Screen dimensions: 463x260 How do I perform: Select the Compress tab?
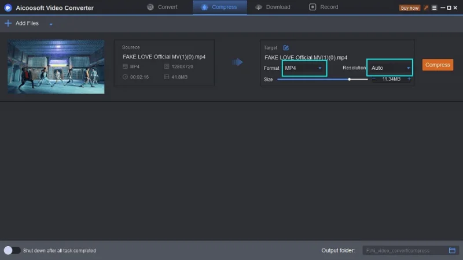219,8
